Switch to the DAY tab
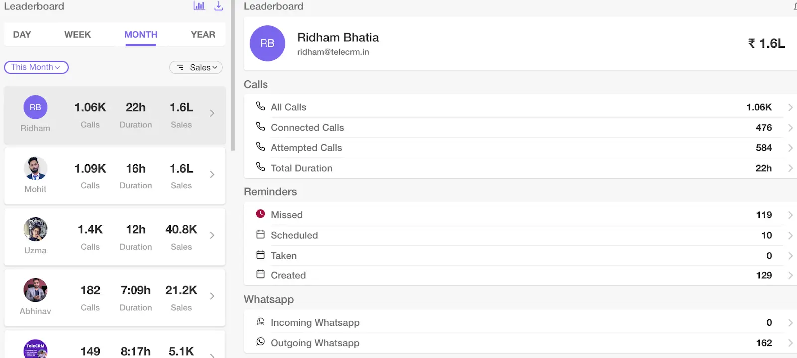The width and height of the screenshot is (797, 358). (x=22, y=35)
